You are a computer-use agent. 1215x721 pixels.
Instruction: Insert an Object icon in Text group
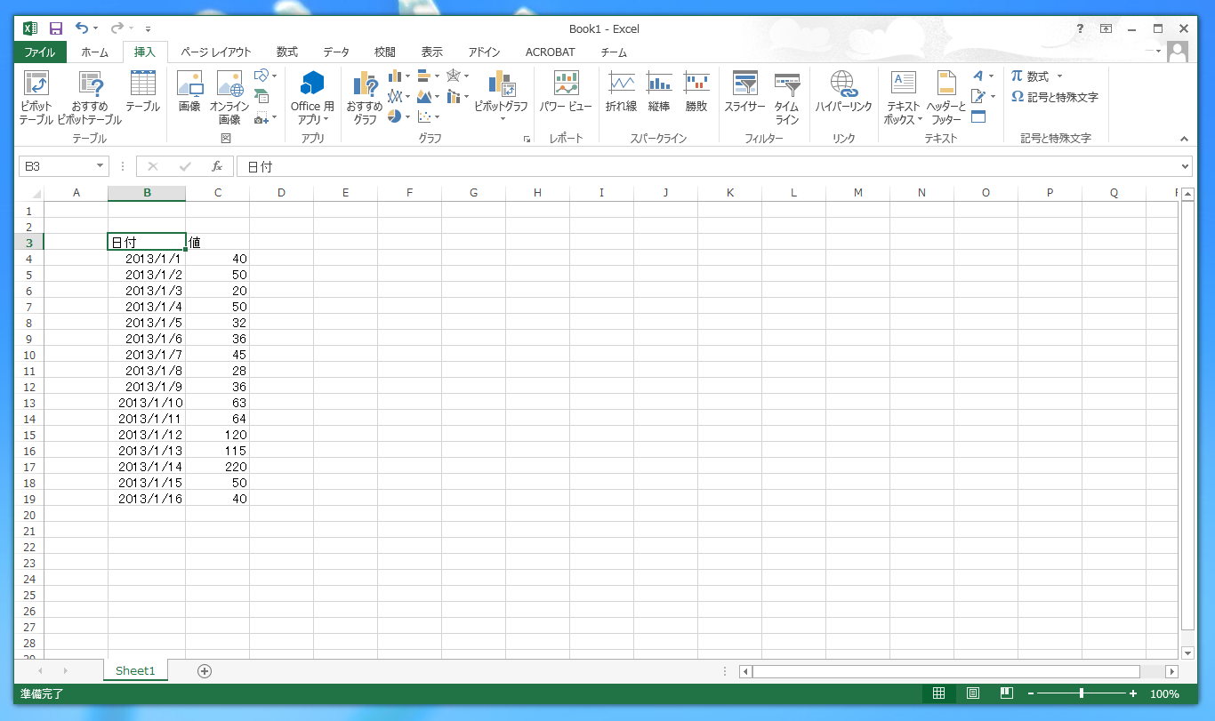tap(978, 116)
